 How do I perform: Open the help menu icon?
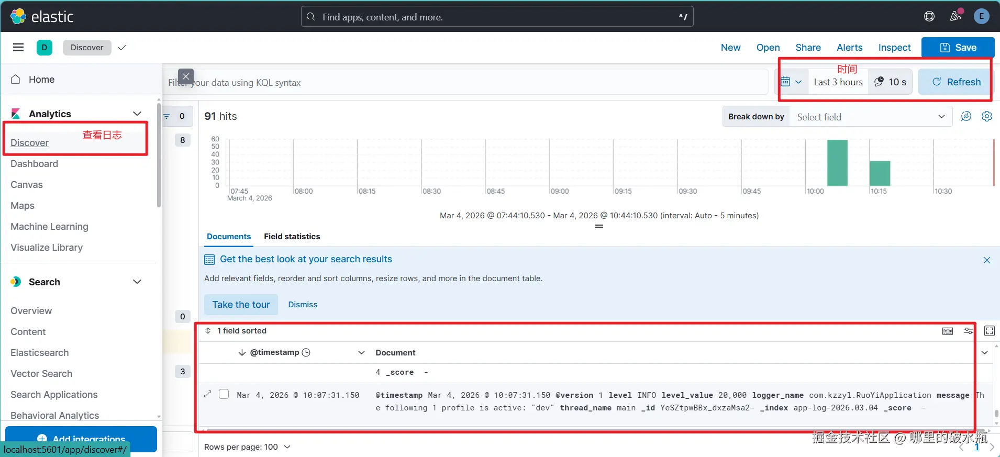[929, 16]
